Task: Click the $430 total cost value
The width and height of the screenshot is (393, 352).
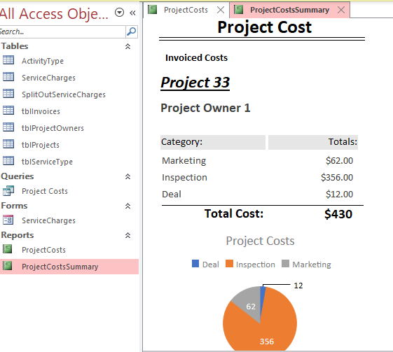Action: pos(338,214)
